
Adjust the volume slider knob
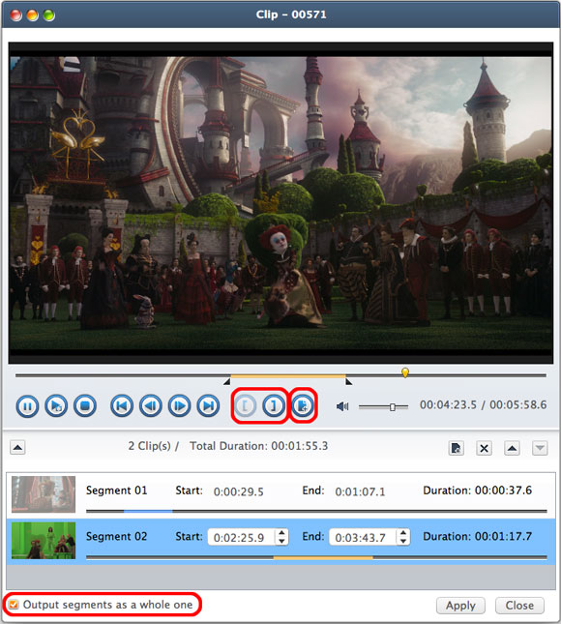tap(393, 406)
